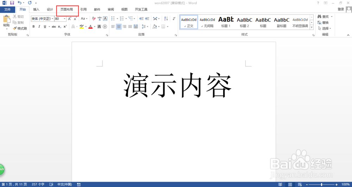
Task: Click the page indicator 第1页,共11页
Action: (x=14, y=185)
